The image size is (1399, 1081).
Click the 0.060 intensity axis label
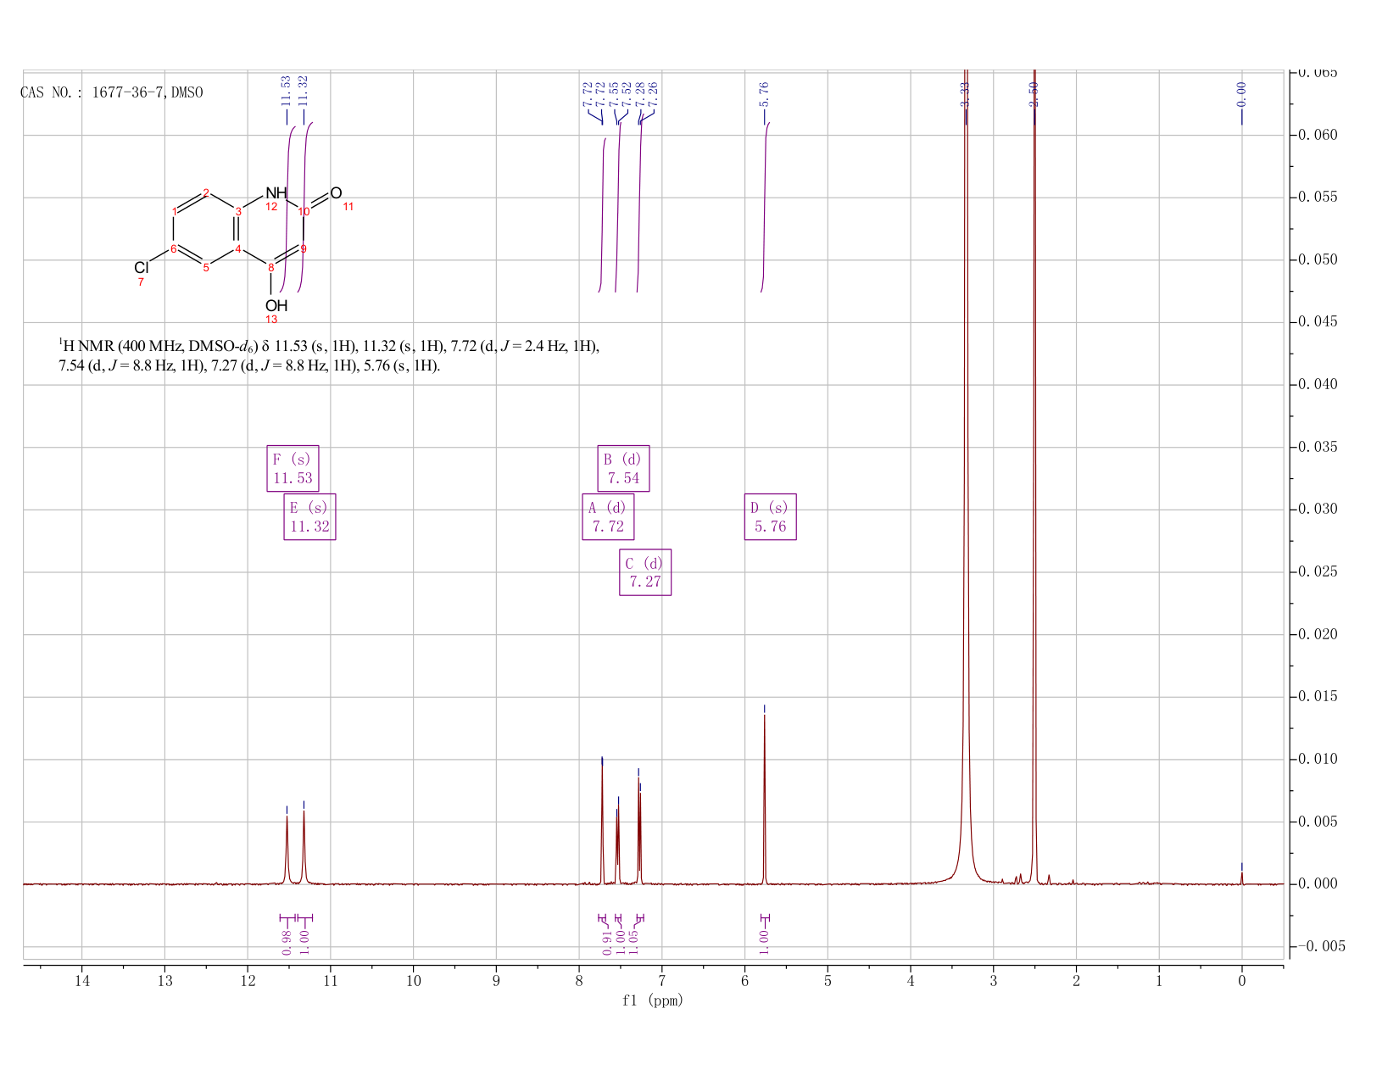1318,135
